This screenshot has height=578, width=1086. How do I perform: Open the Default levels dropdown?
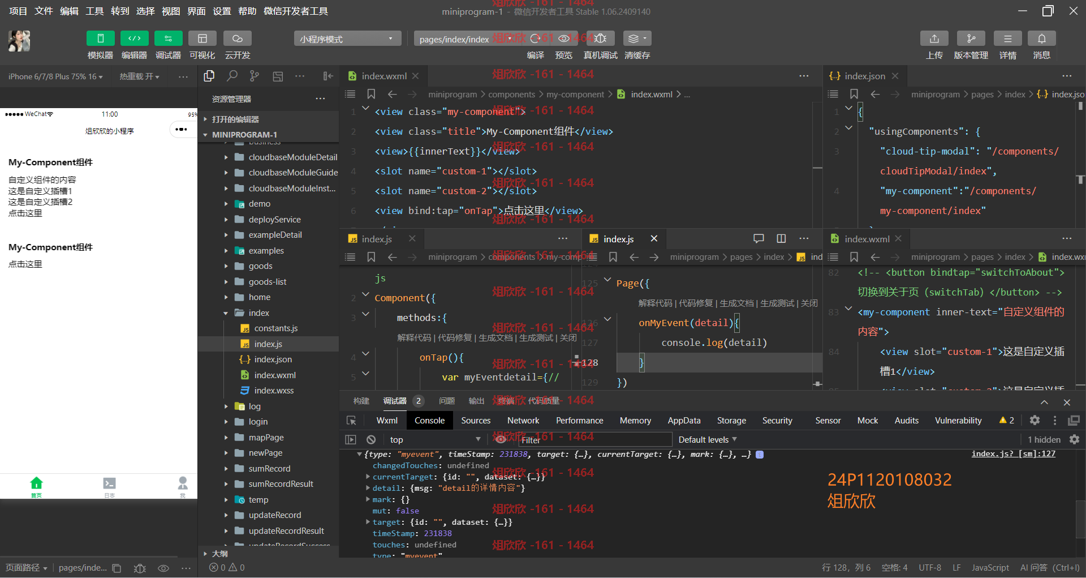pyautogui.click(x=708, y=440)
